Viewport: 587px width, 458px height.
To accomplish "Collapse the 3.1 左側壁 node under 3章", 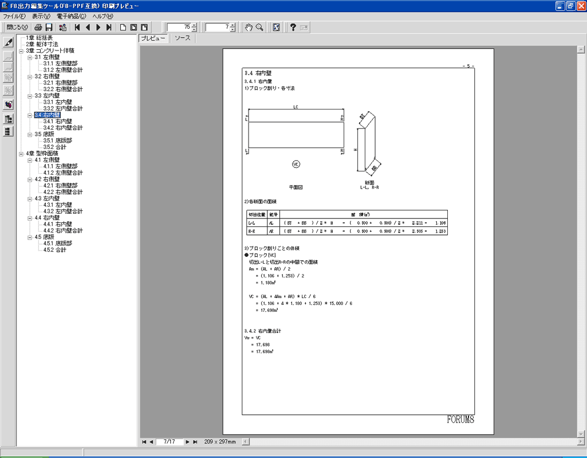I will pyautogui.click(x=30, y=57).
